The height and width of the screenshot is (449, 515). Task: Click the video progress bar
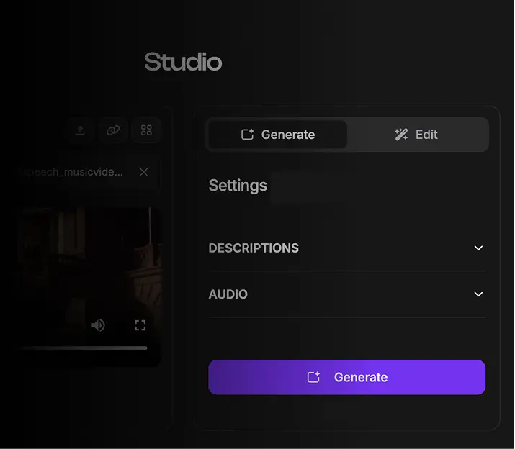tap(83, 348)
